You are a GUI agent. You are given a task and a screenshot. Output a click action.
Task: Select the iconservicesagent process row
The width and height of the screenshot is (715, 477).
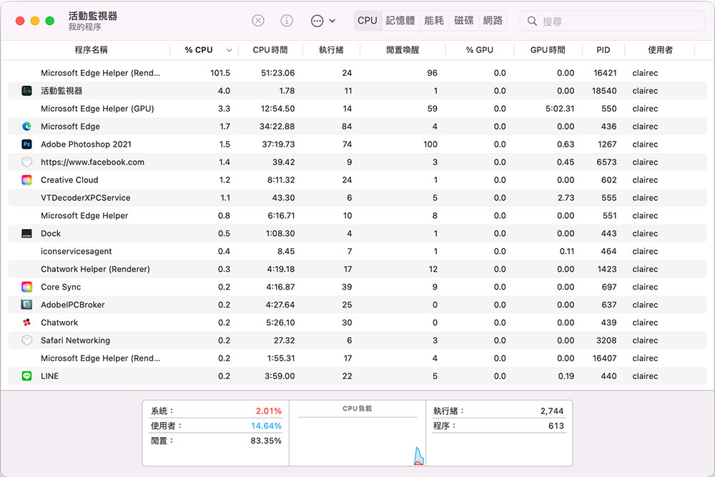[357, 251]
